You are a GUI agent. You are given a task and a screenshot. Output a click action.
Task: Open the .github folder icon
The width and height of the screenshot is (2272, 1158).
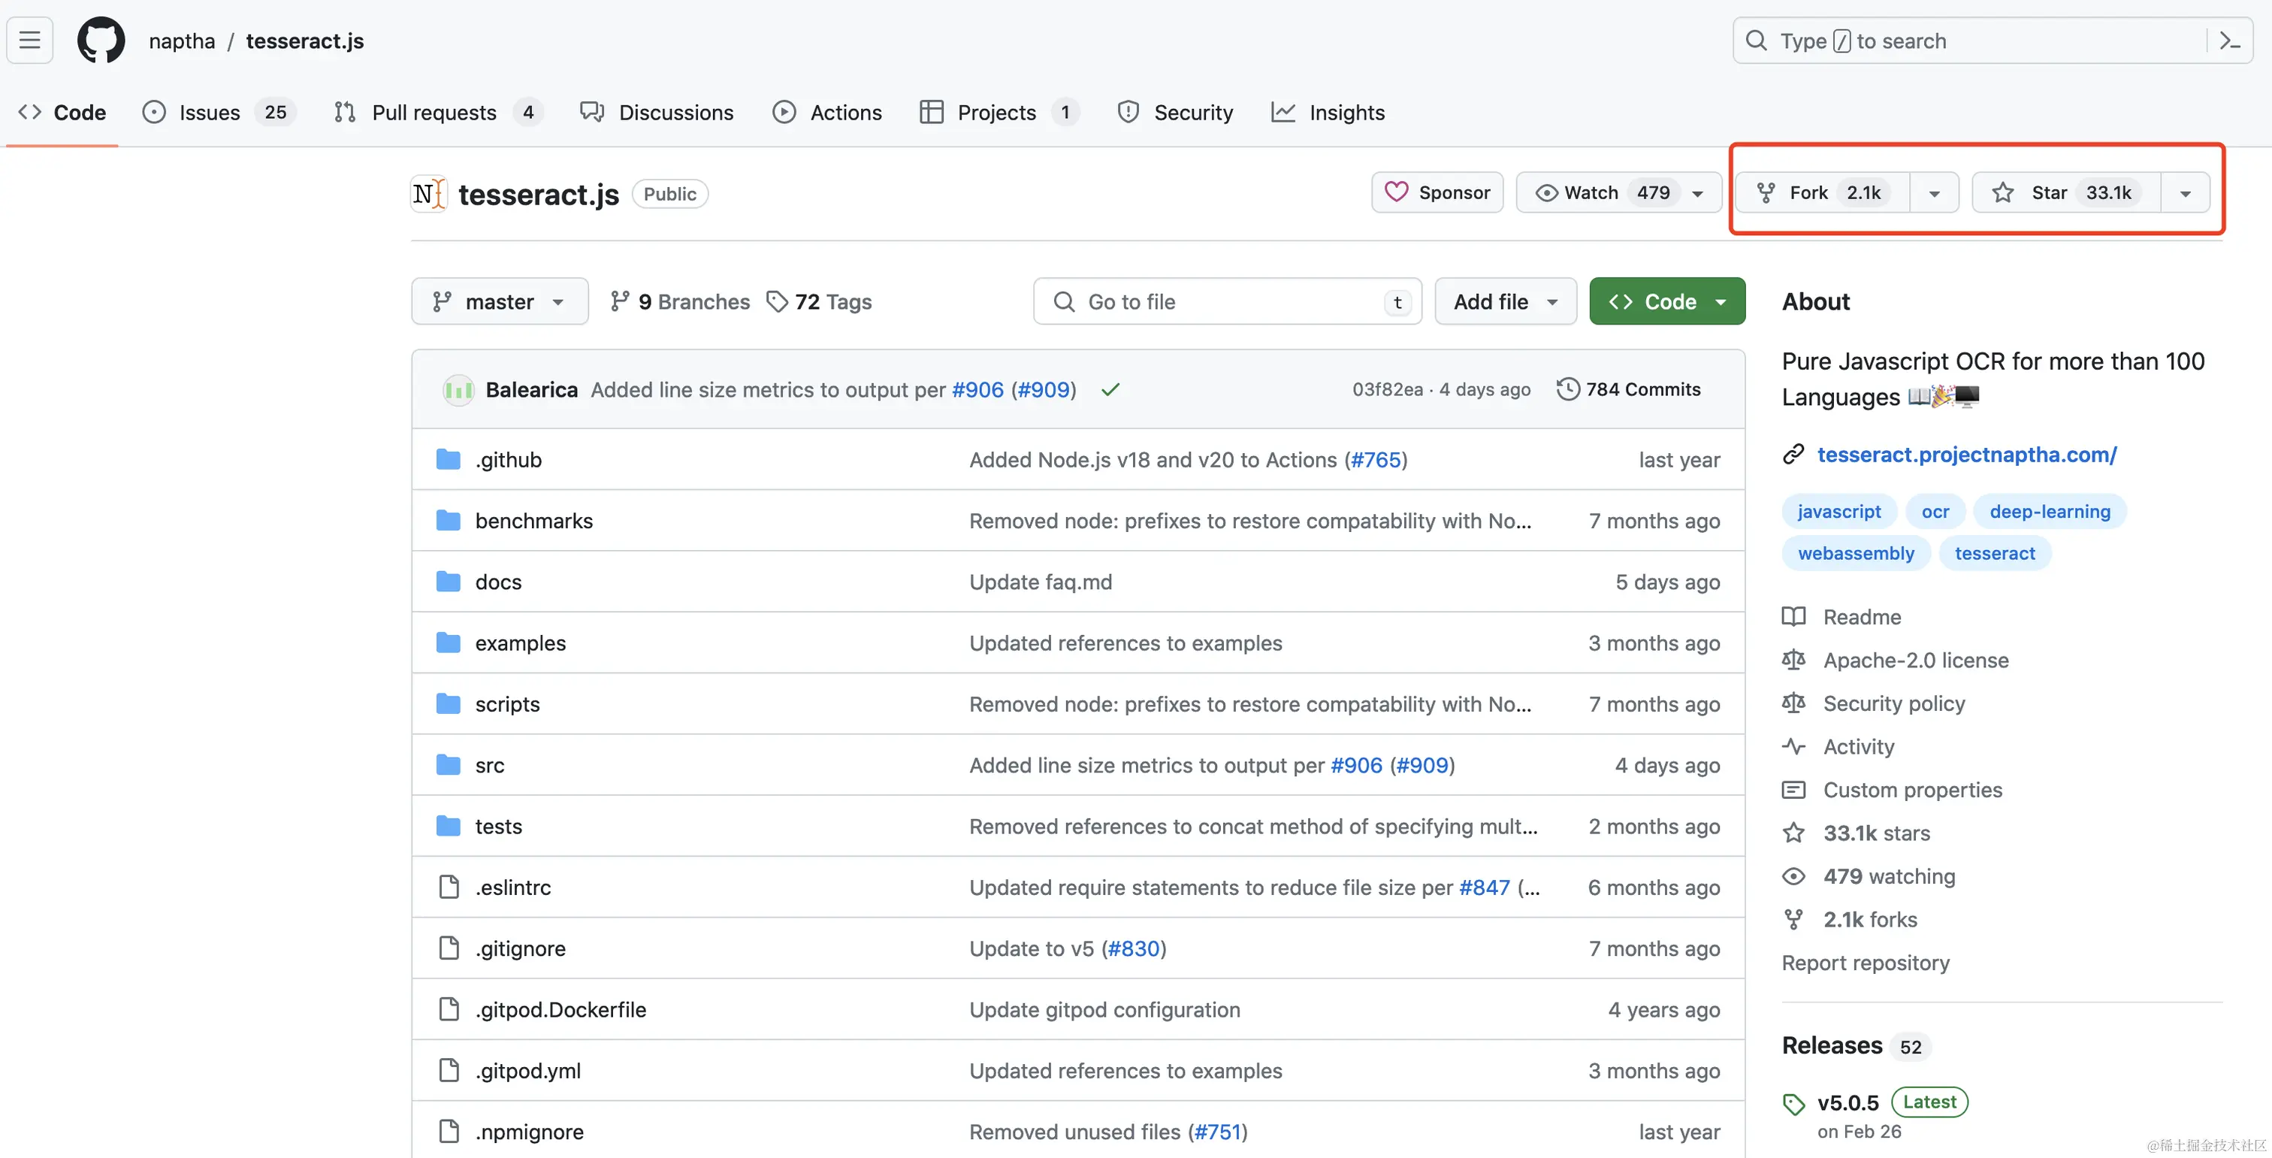pyautogui.click(x=448, y=459)
